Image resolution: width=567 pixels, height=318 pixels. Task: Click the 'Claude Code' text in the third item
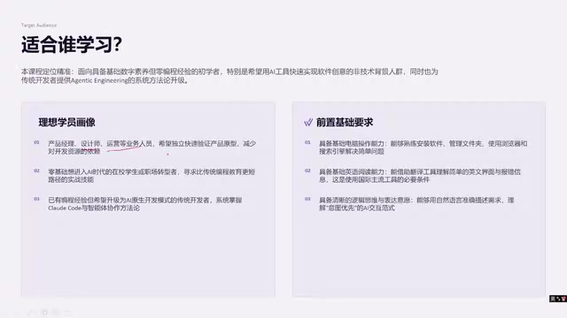[65, 208]
